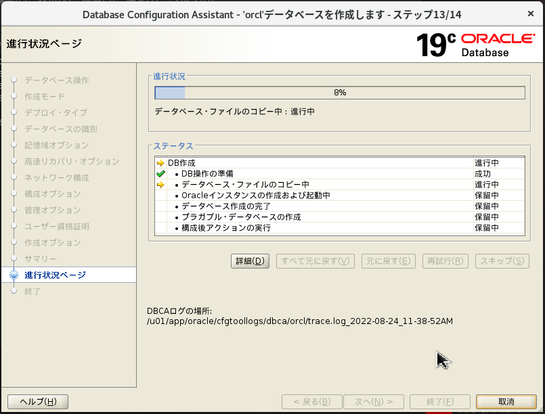Screen dimensions: 545x414
Task: Click the 終了 step node icon in sidebar
Action: 15,292
